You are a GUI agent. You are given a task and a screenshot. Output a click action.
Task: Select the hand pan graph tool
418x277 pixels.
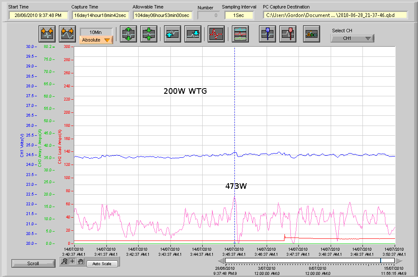pyautogui.click(x=81, y=261)
